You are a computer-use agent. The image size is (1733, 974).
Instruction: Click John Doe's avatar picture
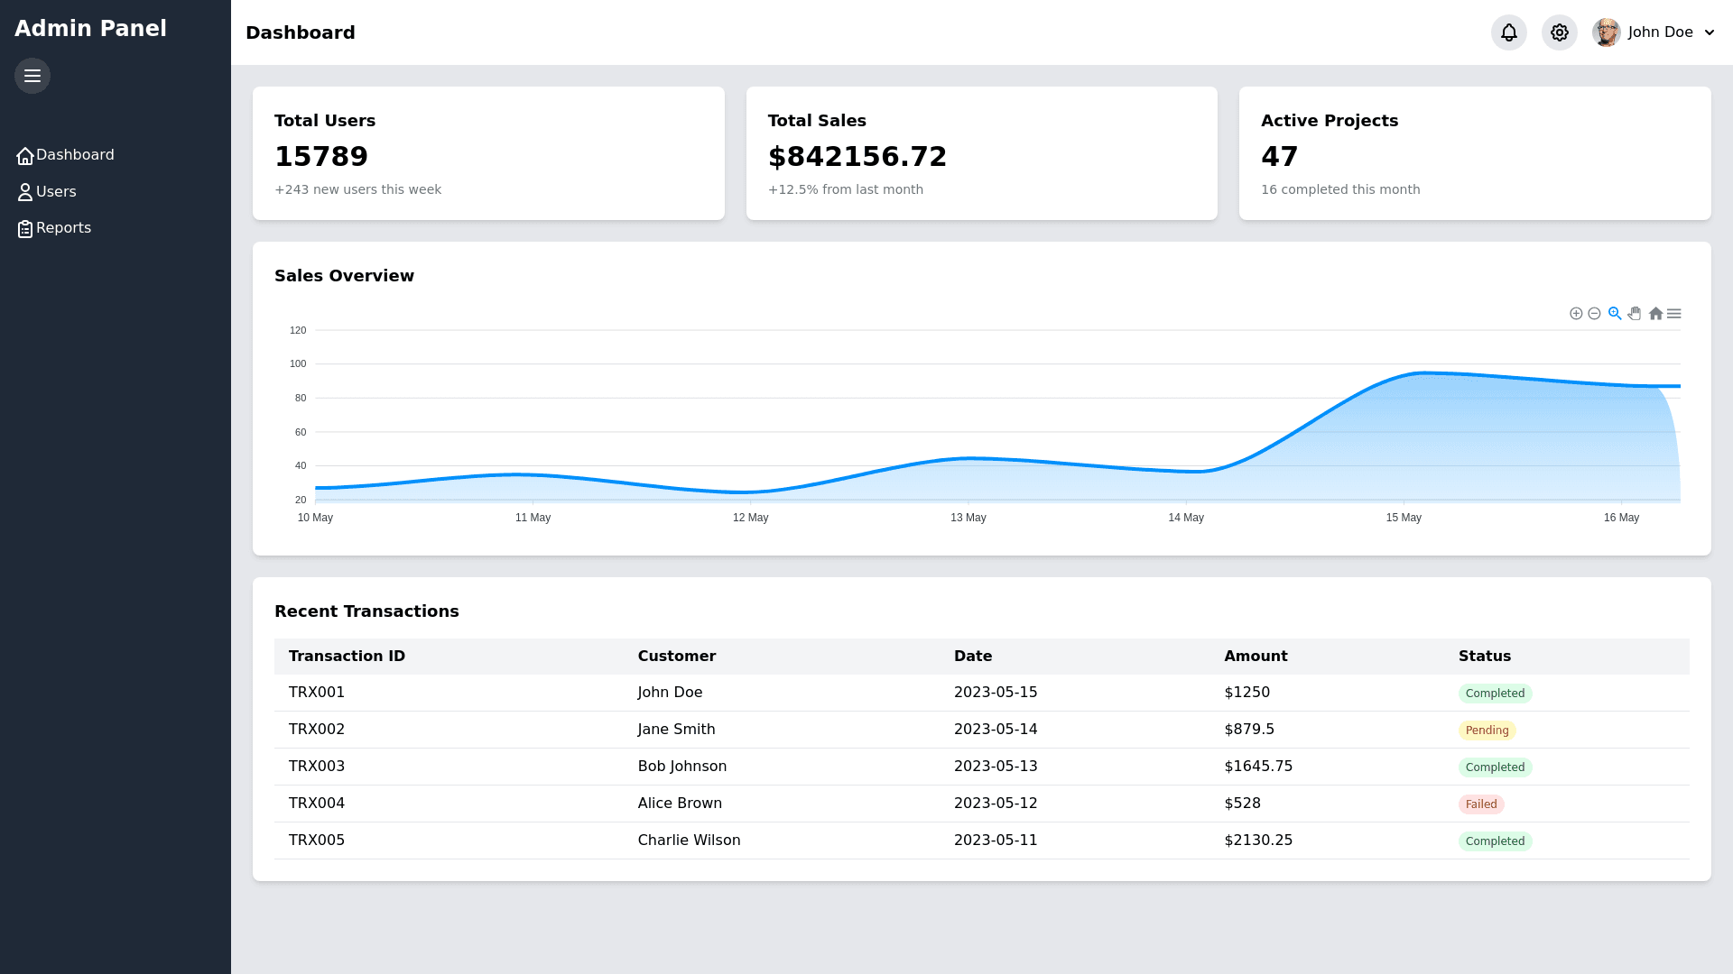[x=1607, y=32]
